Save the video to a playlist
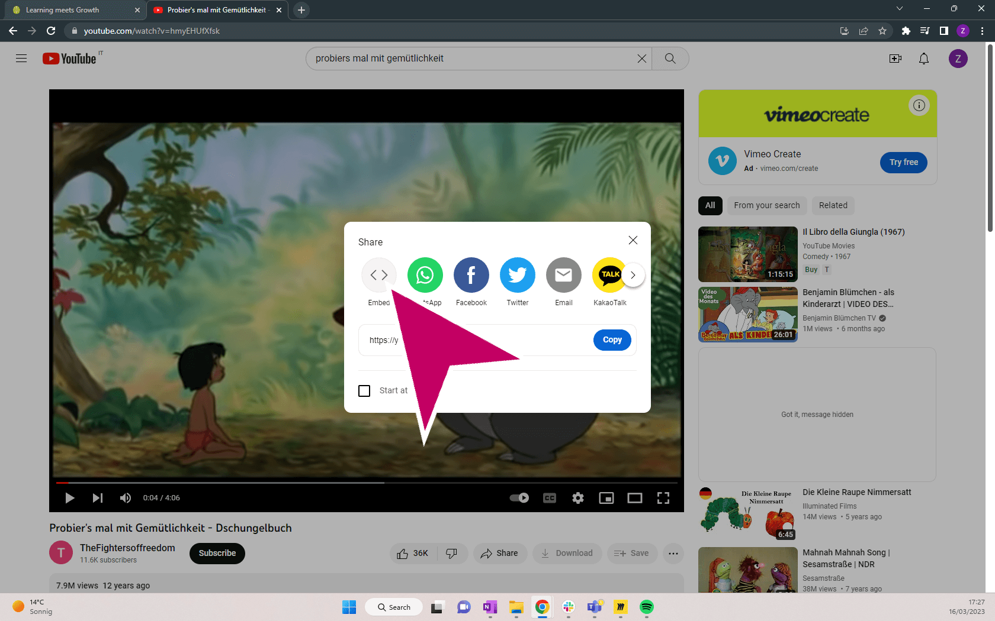This screenshot has width=995, height=621. point(632,553)
